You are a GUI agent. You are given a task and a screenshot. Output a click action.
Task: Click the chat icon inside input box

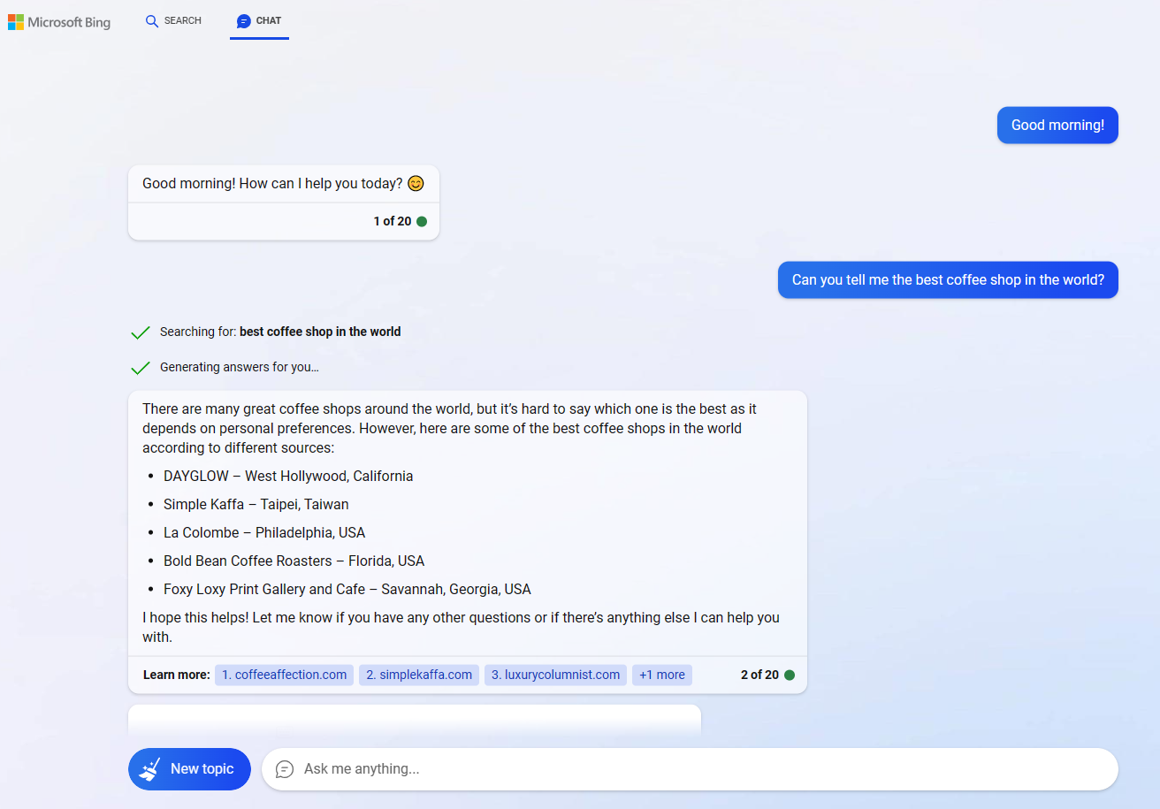pyautogui.click(x=285, y=769)
